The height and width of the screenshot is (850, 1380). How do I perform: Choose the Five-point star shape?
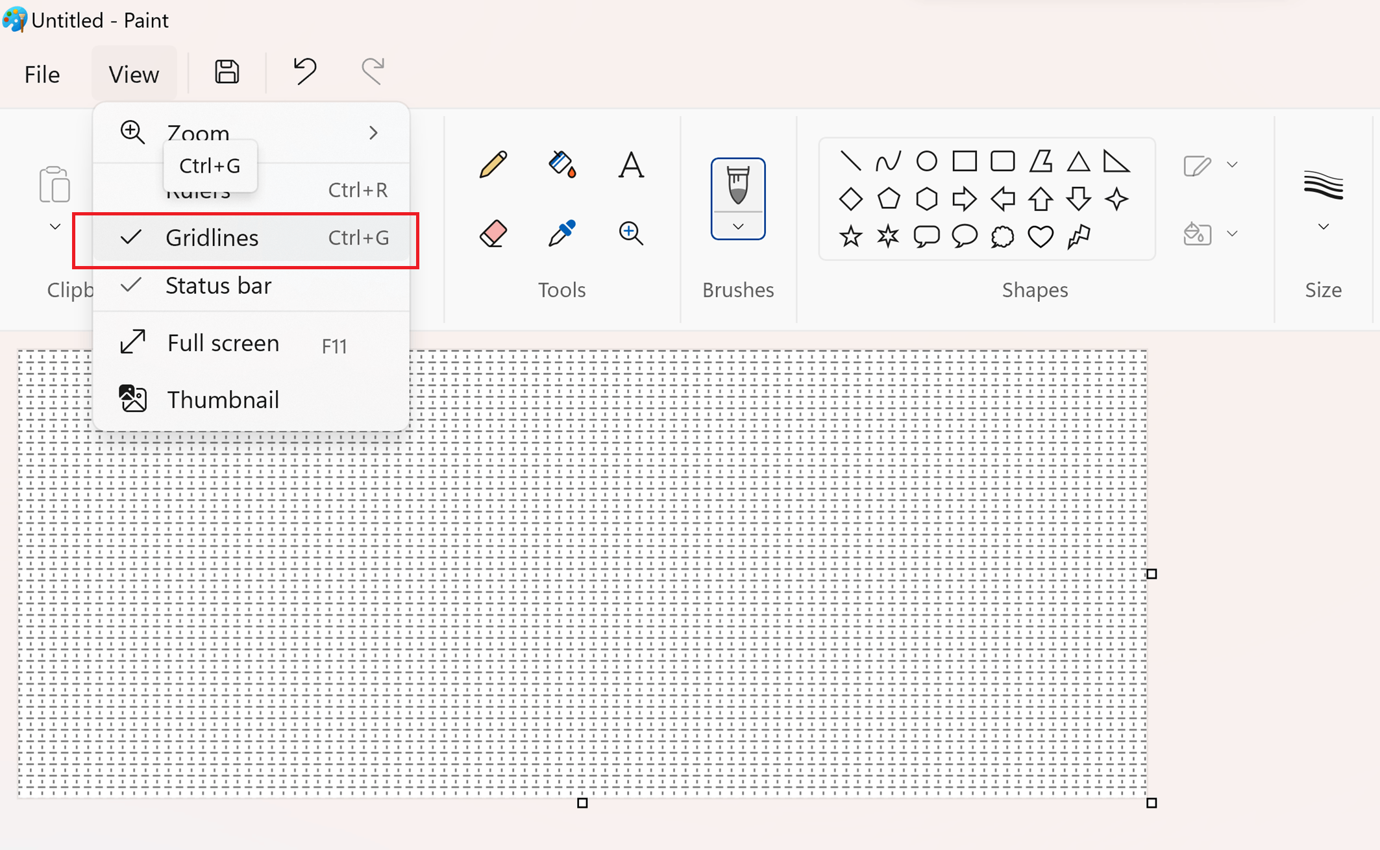[850, 237]
